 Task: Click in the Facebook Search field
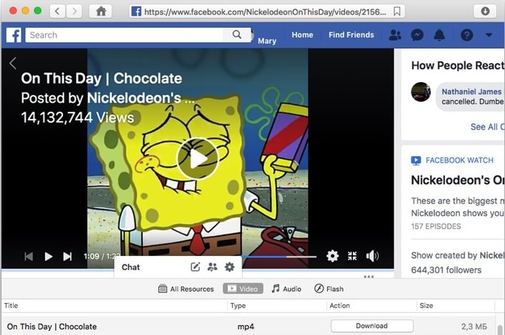click(124, 35)
